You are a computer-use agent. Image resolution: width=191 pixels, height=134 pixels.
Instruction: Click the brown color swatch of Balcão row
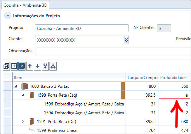pyautogui.click(x=123, y=86)
